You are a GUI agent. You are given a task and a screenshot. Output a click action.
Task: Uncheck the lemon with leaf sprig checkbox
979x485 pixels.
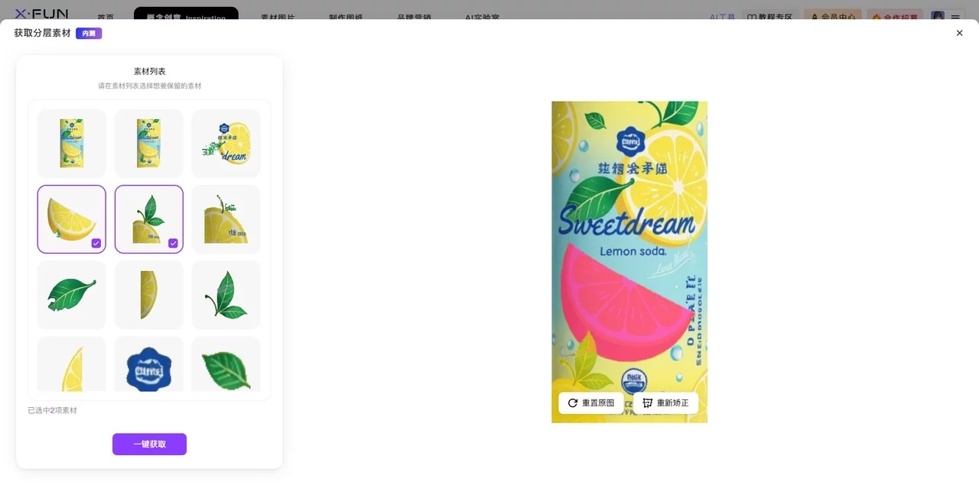[174, 243]
